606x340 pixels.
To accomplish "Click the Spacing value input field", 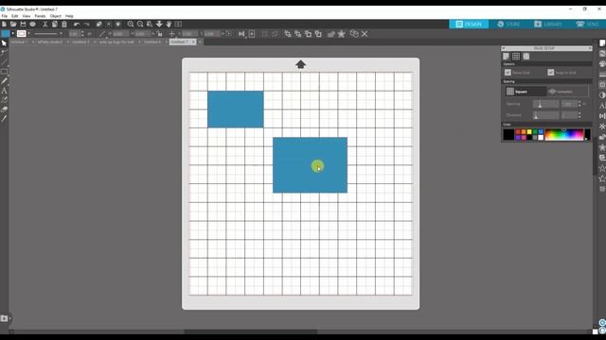I will pyautogui.click(x=569, y=104).
